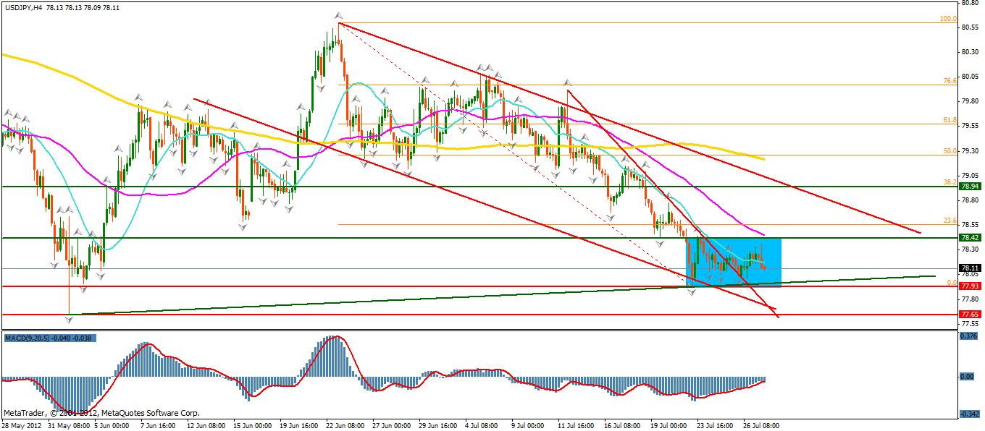
Task: Click the fractal arrow above the 11 Jul spike
Action: 568,82
